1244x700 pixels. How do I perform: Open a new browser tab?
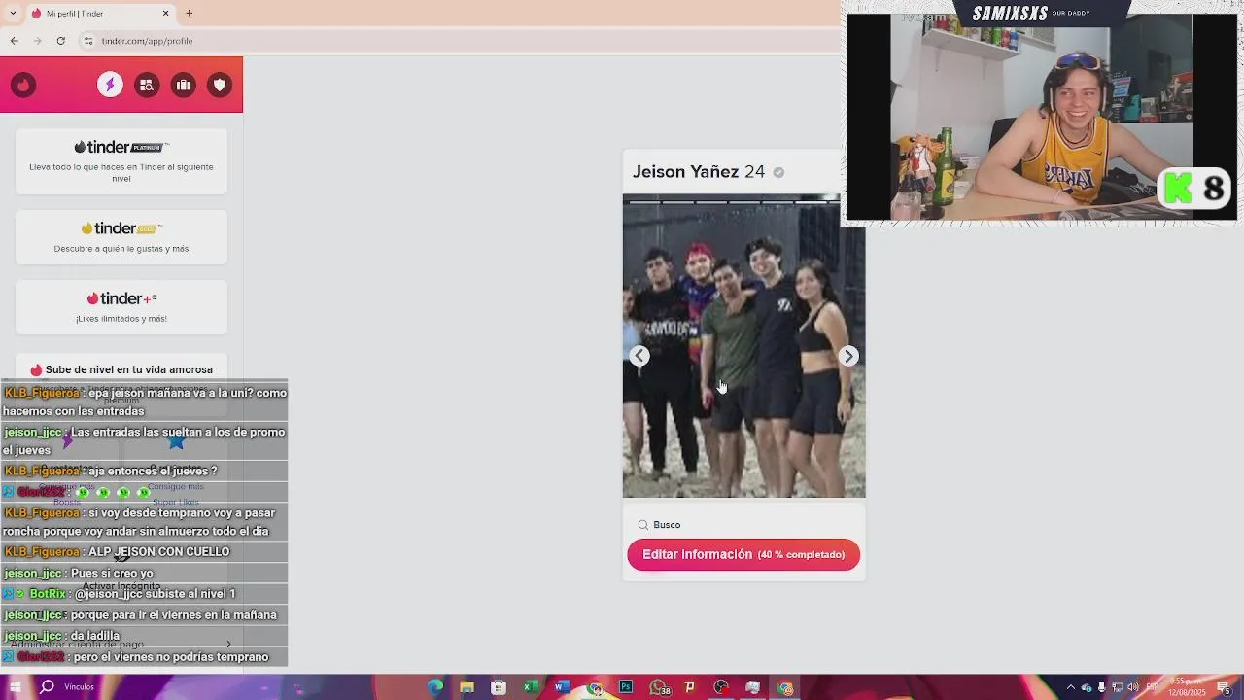tap(189, 14)
